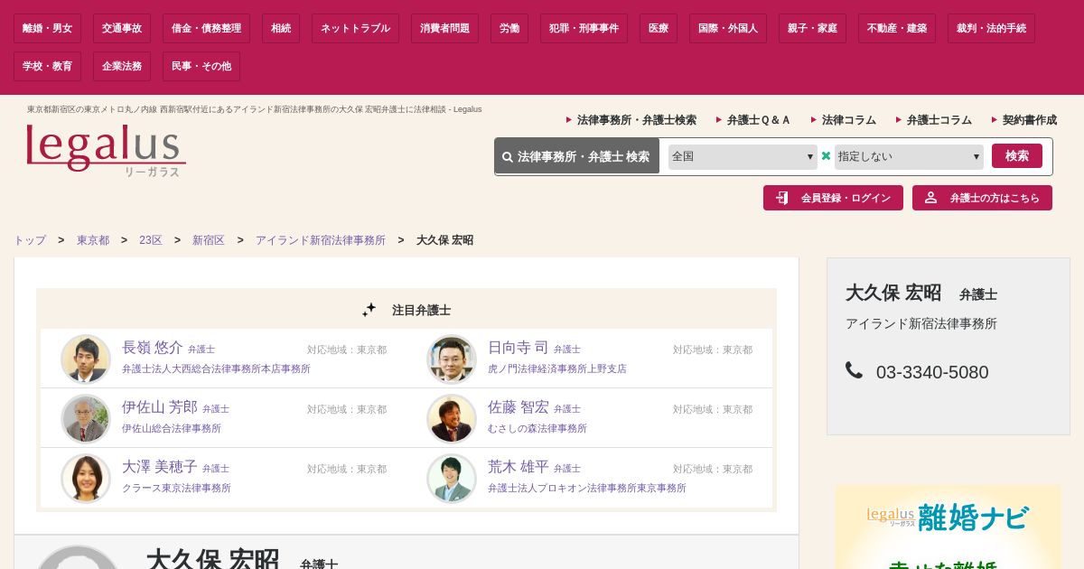Open 伊佐山総合法律事務所 link
This screenshot has height=569, width=1084.
[172, 428]
